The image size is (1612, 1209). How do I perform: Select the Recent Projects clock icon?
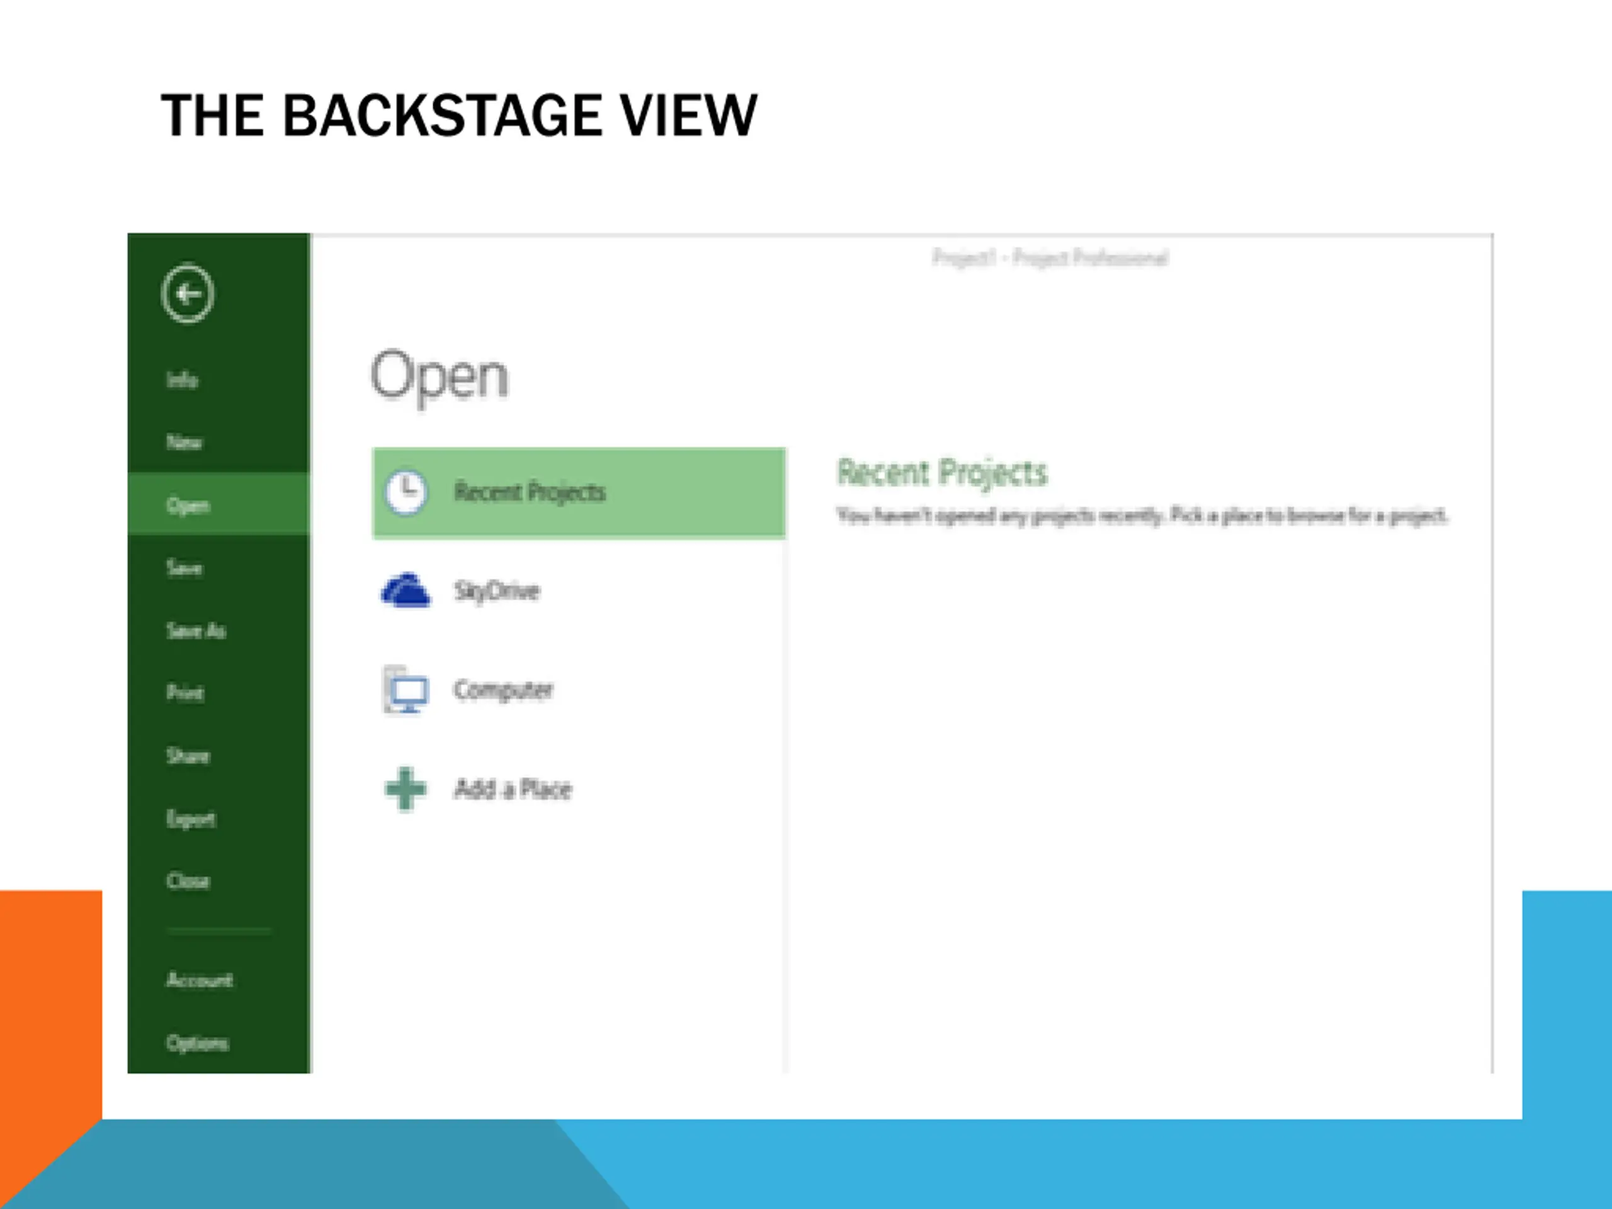tap(406, 494)
